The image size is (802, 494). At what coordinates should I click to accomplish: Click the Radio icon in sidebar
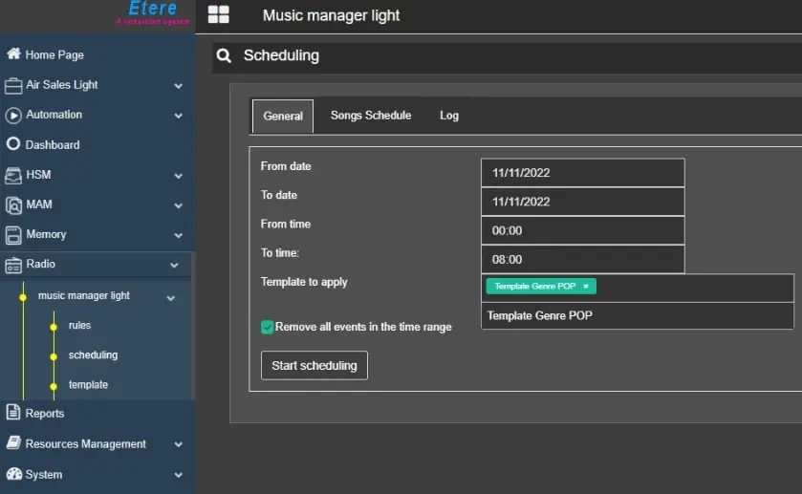13,265
